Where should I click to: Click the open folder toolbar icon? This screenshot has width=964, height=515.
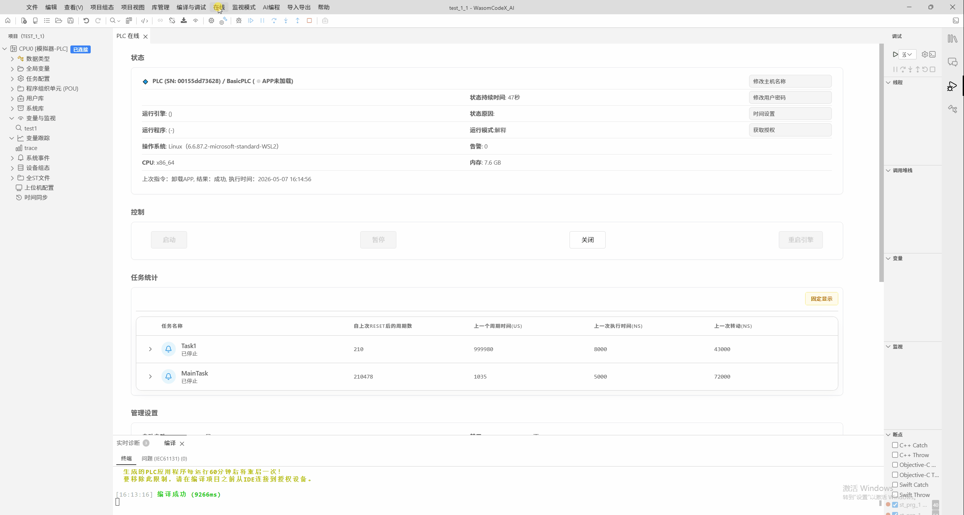[x=59, y=21]
